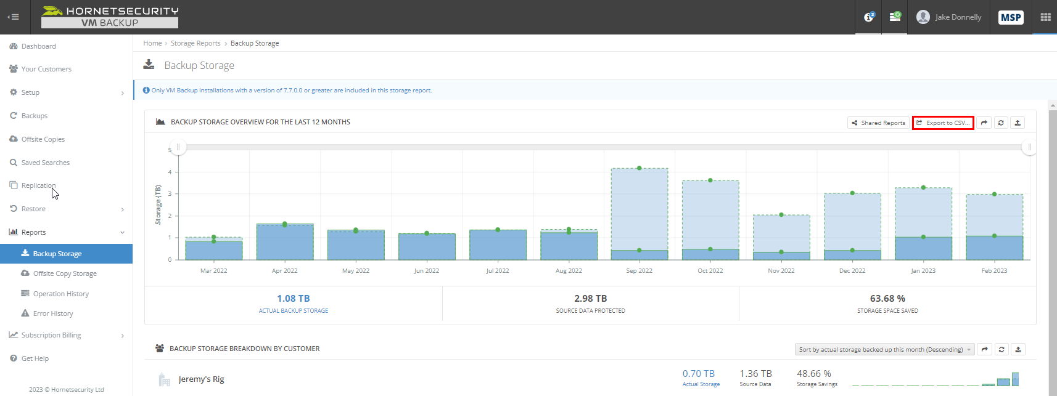Expand Subscription Billing chevron
The height and width of the screenshot is (396, 1057).
(122, 336)
